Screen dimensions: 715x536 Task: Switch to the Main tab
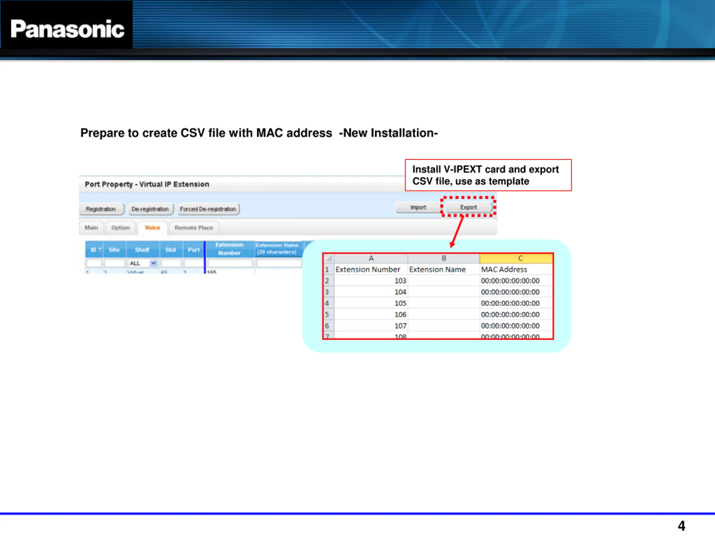[x=92, y=228]
